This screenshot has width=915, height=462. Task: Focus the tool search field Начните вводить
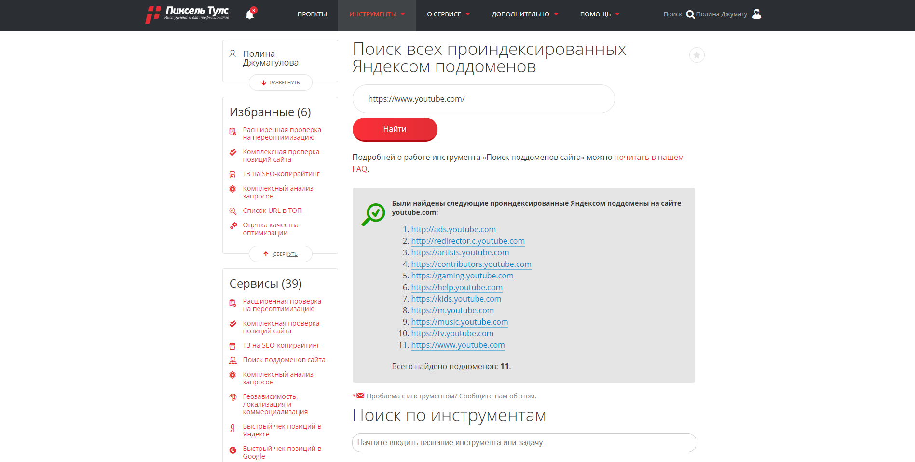(x=524, y=443)
